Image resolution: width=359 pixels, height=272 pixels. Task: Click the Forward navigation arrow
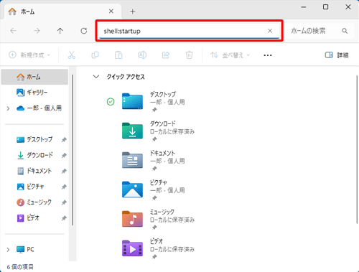point(37,31)
